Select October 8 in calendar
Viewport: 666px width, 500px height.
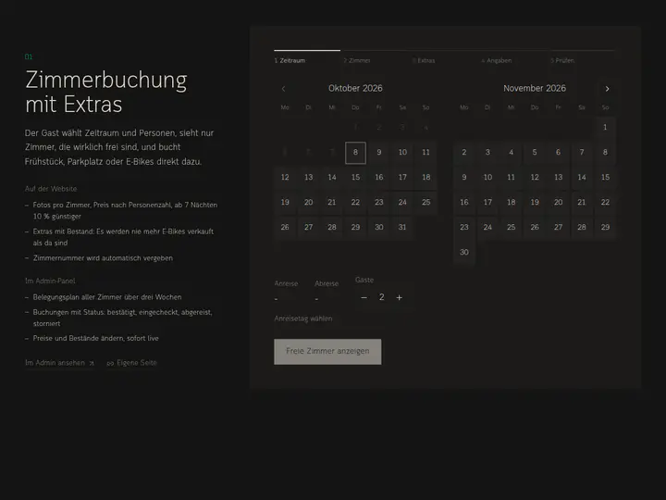355,153
